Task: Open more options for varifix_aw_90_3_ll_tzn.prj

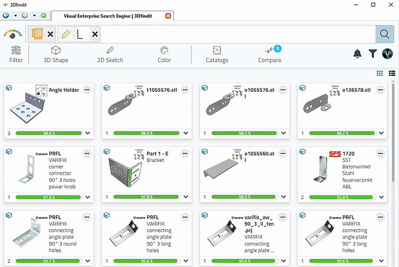Action: pos(282,217)
